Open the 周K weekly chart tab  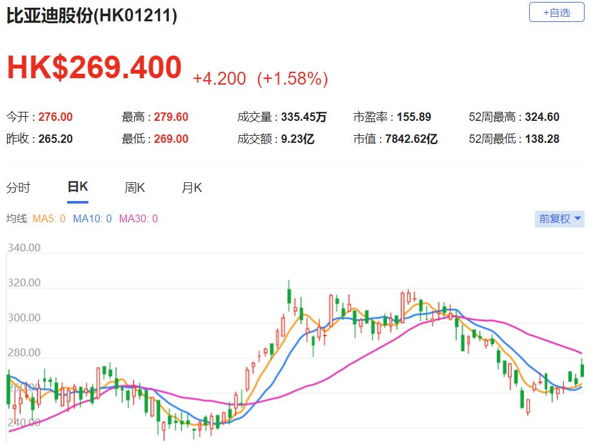[135, 187]
